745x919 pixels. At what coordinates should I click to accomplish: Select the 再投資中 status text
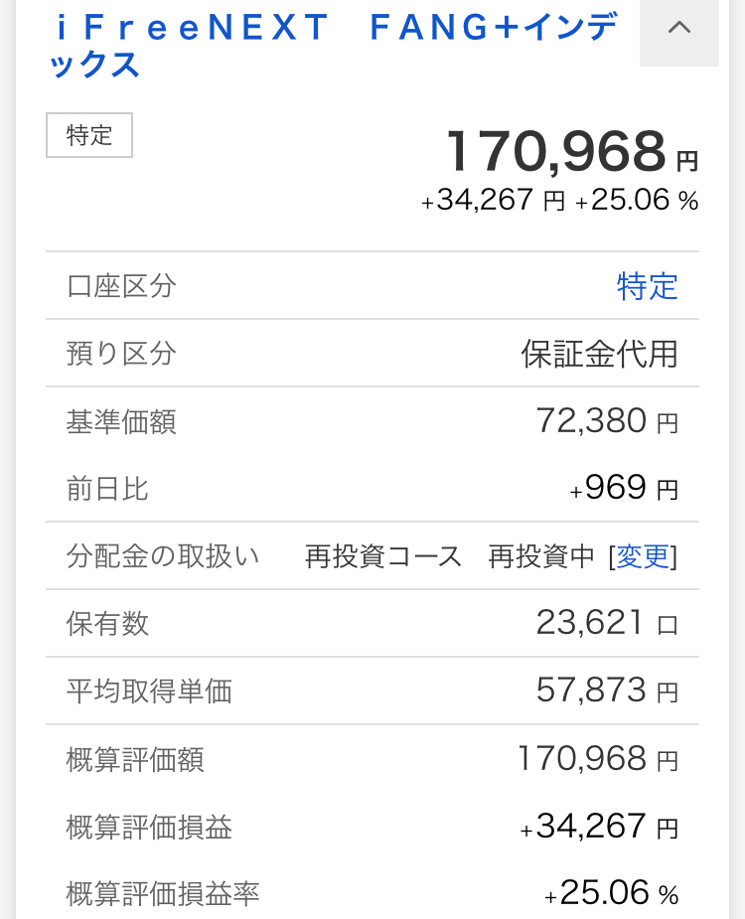click(541, 556)
